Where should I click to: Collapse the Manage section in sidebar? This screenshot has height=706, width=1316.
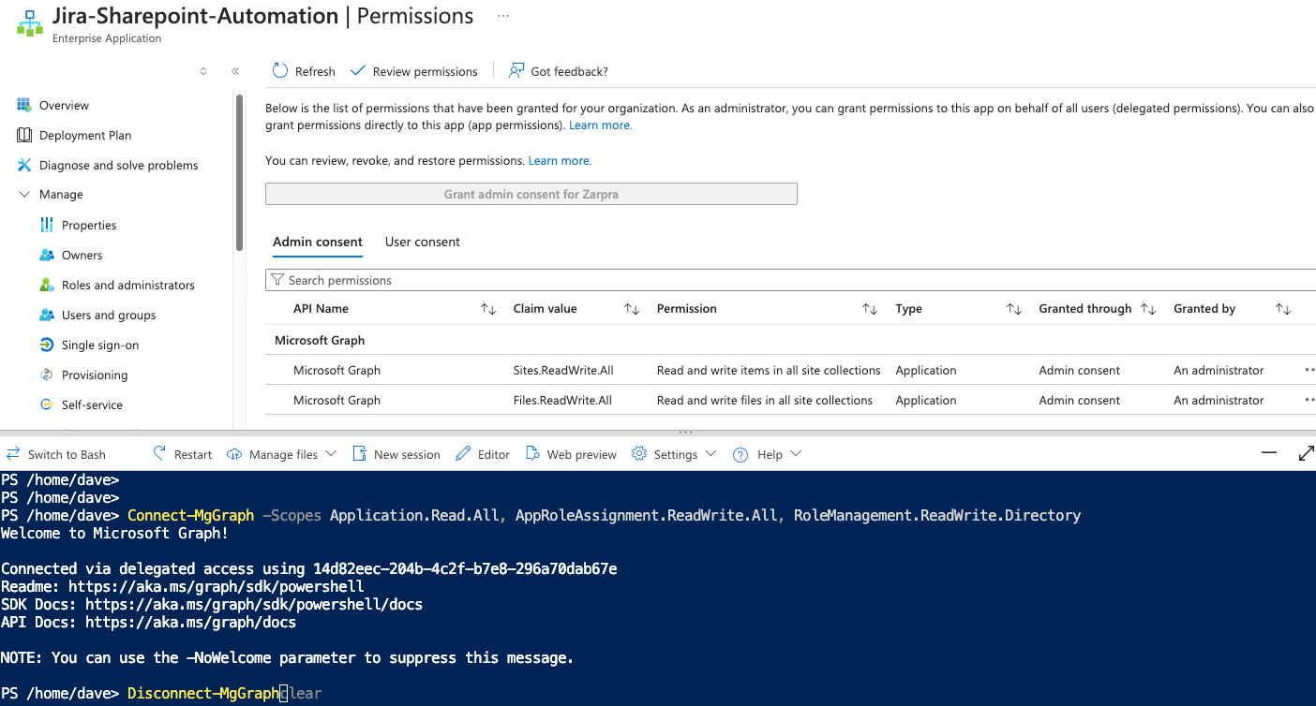point(24,195)
